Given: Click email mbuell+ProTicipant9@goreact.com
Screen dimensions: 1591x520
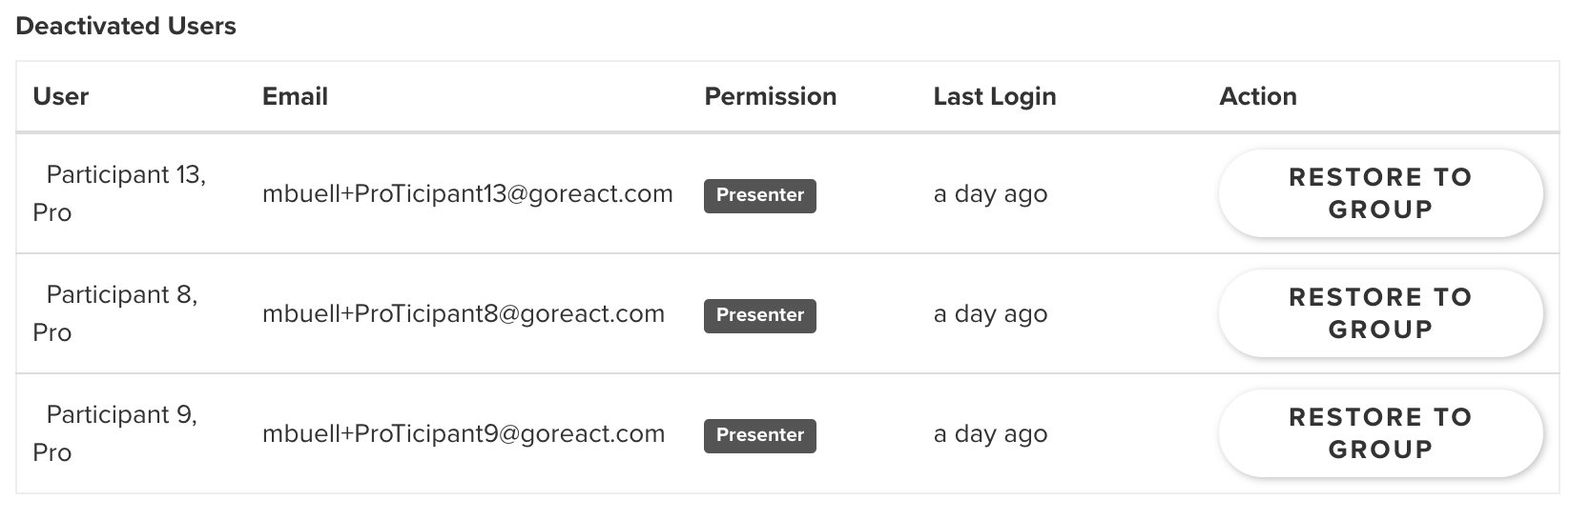Looking at the screenshot, I should click(x=464, y=434).
